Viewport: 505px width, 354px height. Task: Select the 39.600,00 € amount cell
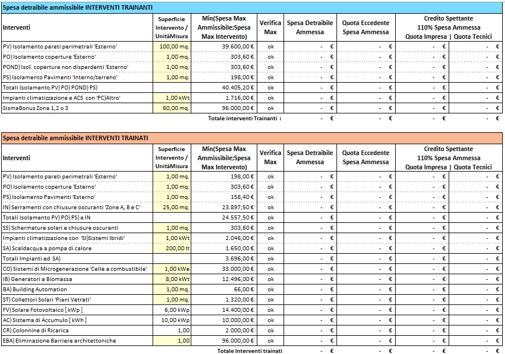(224, 46)
